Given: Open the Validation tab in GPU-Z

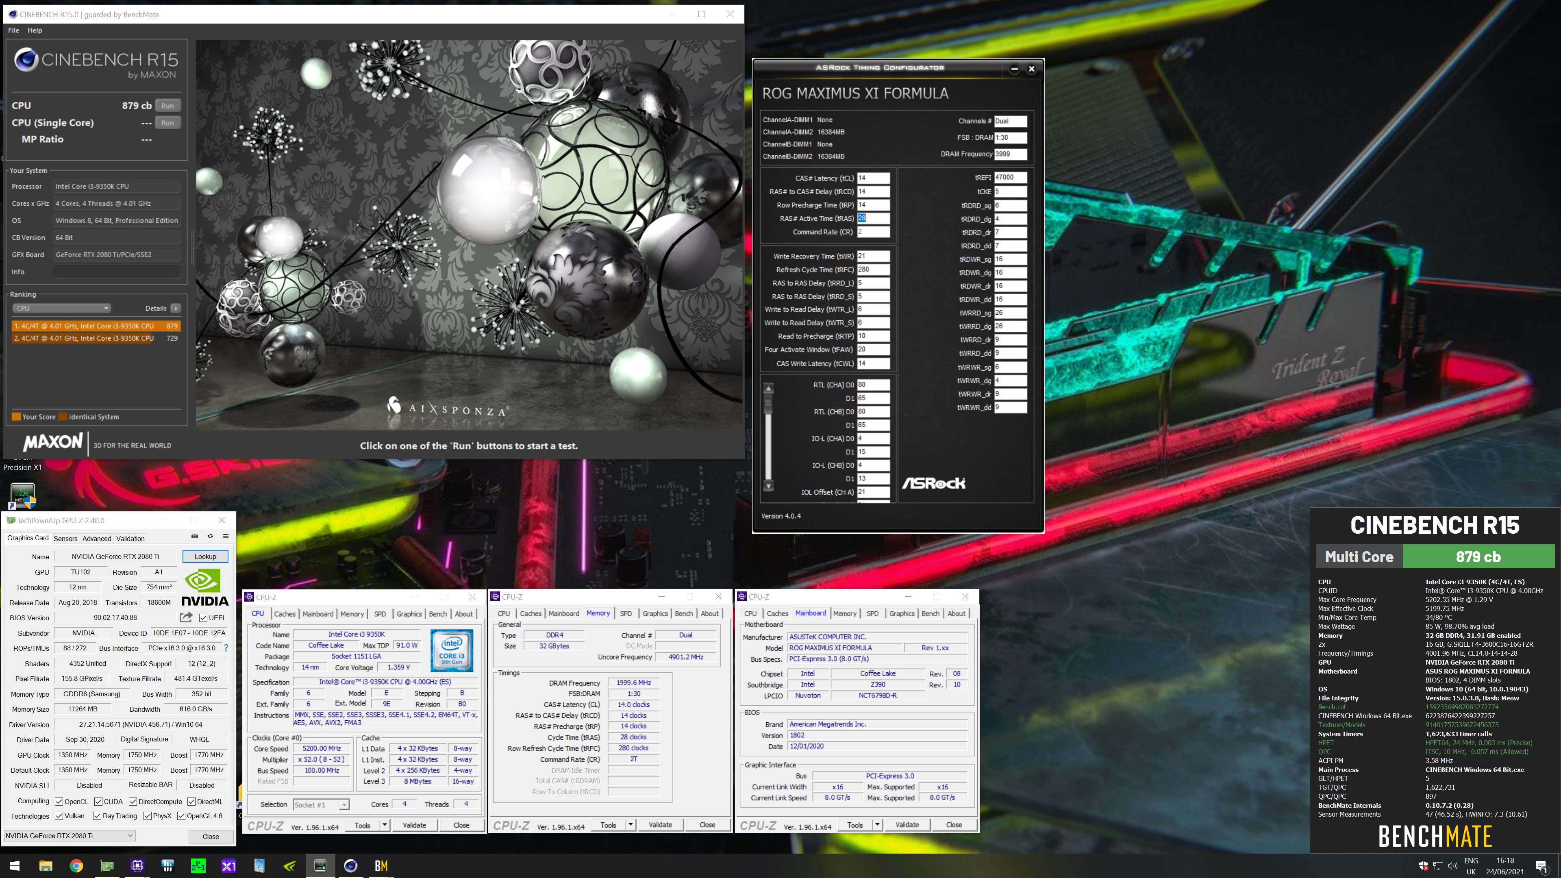Looking at the screenshot, I should (x=130, y=538).
